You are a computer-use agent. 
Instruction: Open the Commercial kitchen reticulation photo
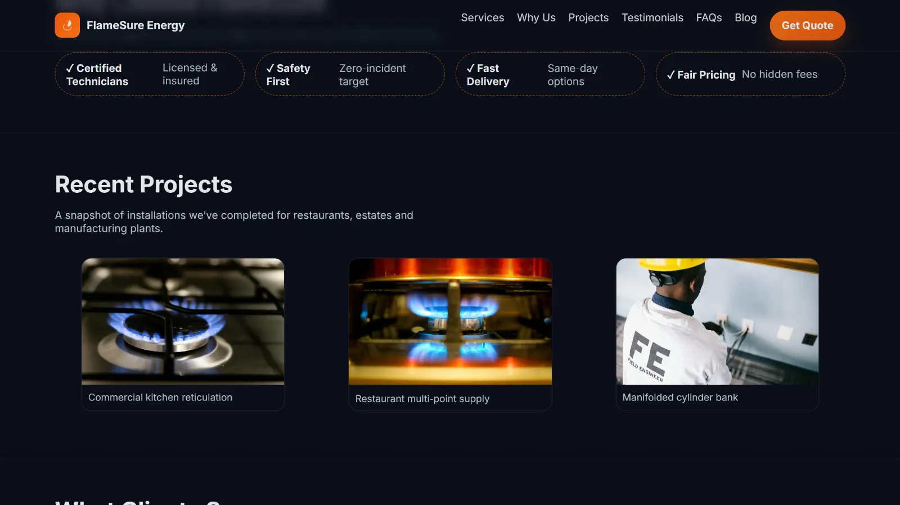(183, 322)
